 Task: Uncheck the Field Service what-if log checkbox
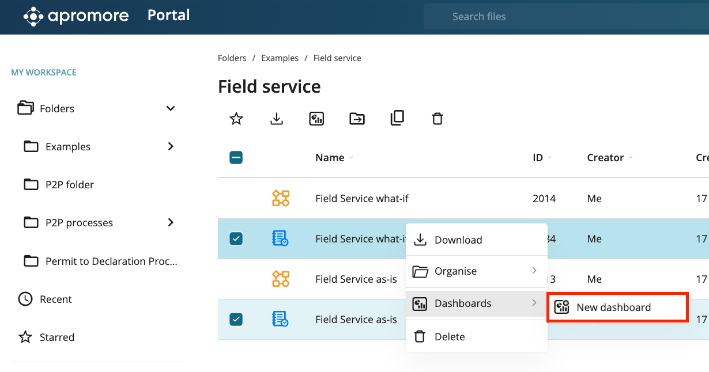(236, 238)
